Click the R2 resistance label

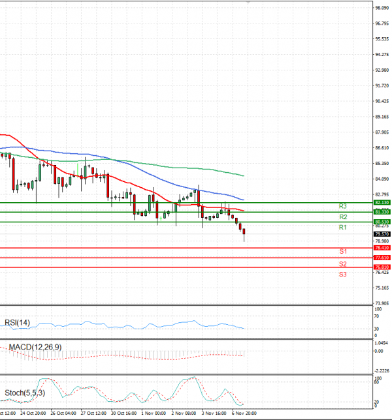[343, 217]
